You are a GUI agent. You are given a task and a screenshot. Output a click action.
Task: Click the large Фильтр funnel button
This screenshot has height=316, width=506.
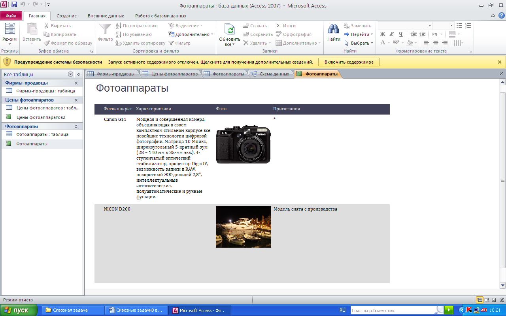tap(105, 32)
